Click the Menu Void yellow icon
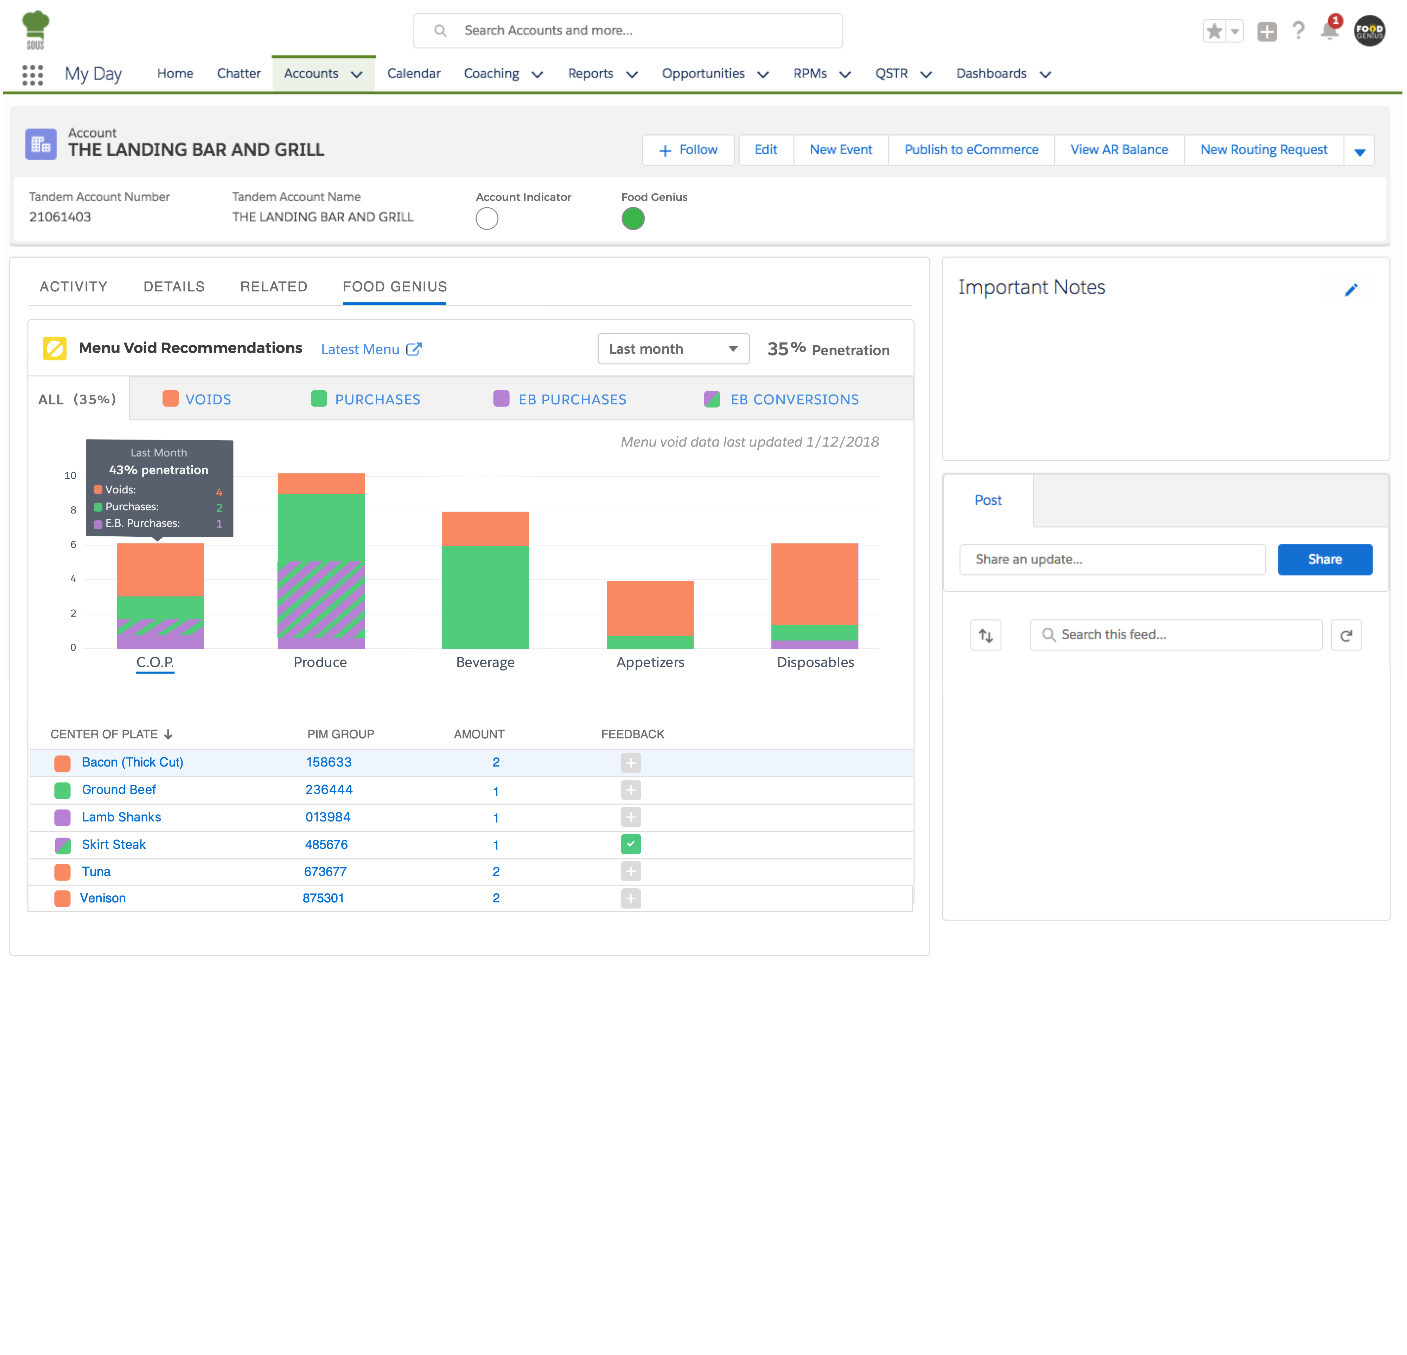 click(x=55, y=348)
